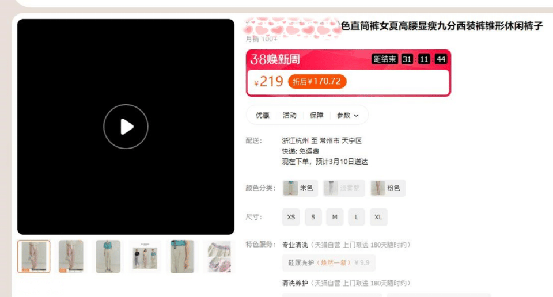View the teal top model thumbnail

point(108,257)
